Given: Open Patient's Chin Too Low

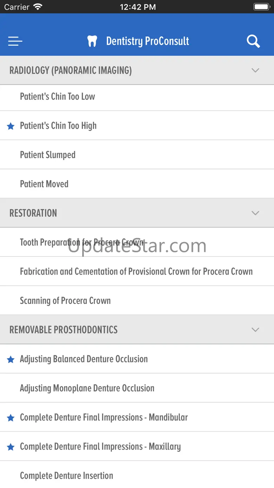Looking at the screenshot, I should [x=57, y=96].
